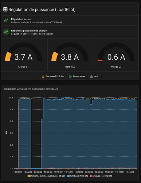This screenshot has height=183, width=141.
Task: Toggle the Réguler la puissance de charge icon
Action: (6, 32)
